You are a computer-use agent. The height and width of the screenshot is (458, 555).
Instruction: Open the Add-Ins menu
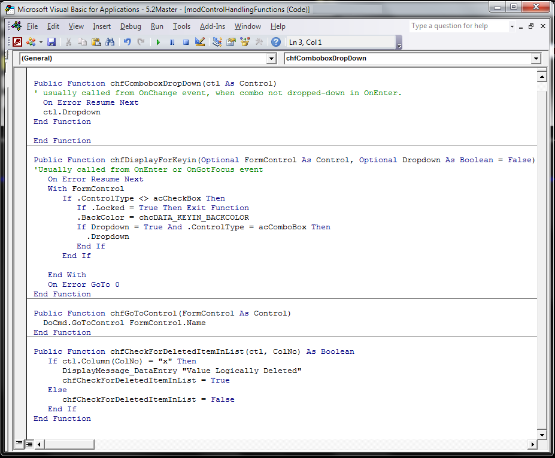coord(213,26)
